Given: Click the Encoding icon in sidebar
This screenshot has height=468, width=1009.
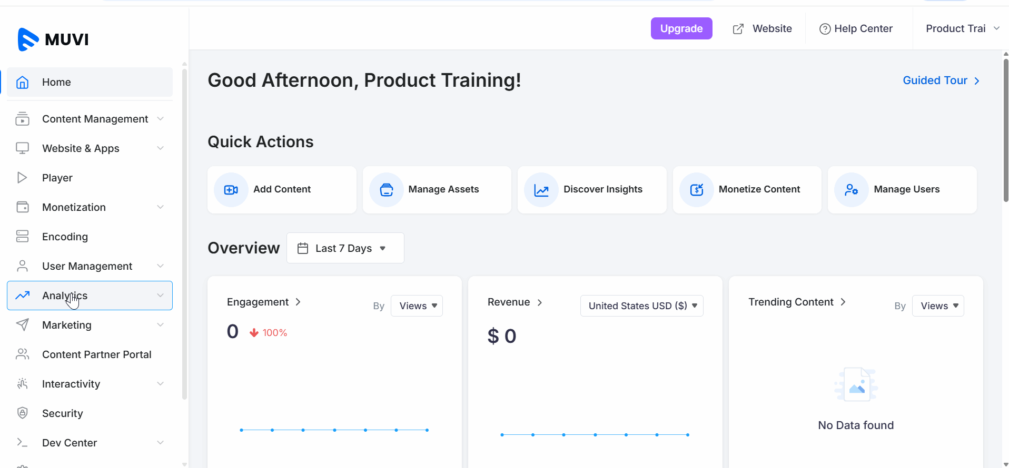Looking at the screenshot, I should [22, 237].
